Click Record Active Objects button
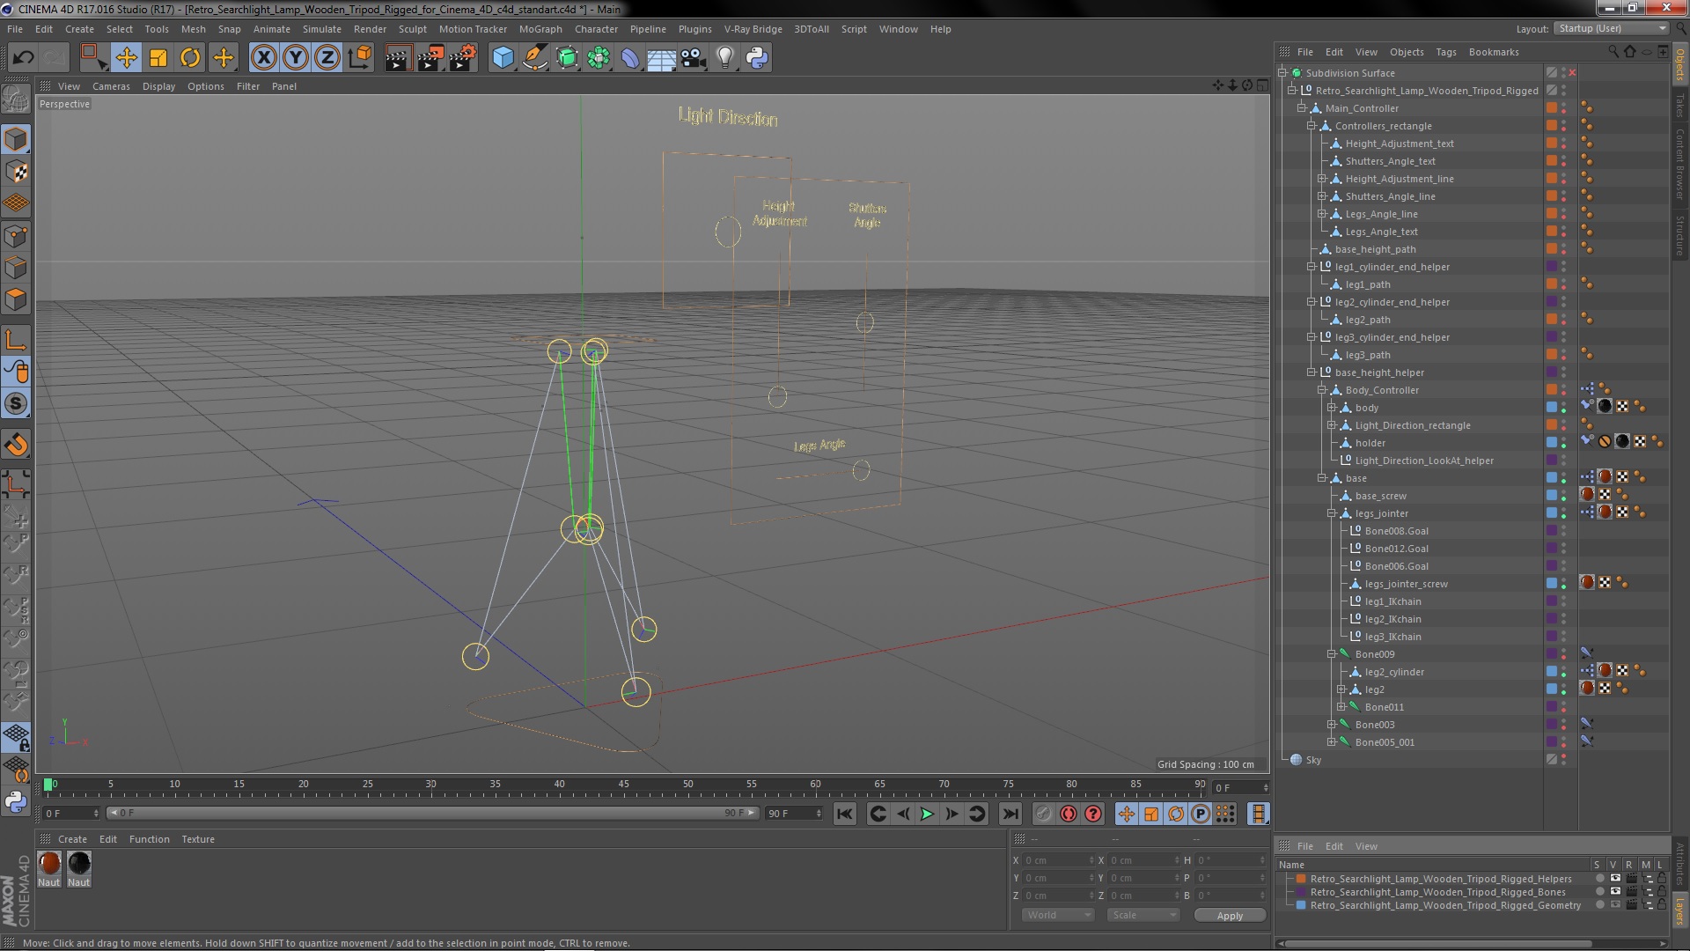Image resolution: width=1690 pixels, height=951 pixels. (1043, 815)
